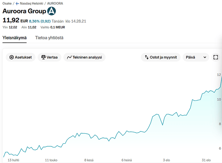
Task: Open Tekninen analyysi tools
Action: click(x=84, y=57)
